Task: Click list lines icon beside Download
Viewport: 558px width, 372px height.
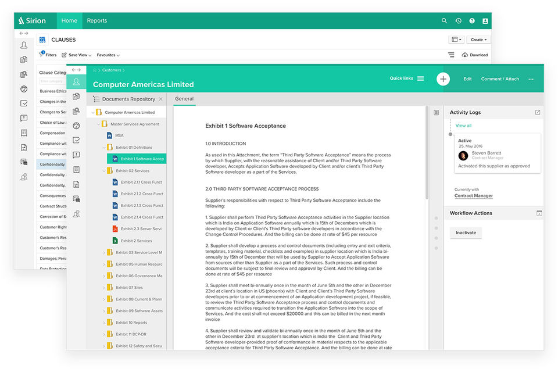Action: 451,55
